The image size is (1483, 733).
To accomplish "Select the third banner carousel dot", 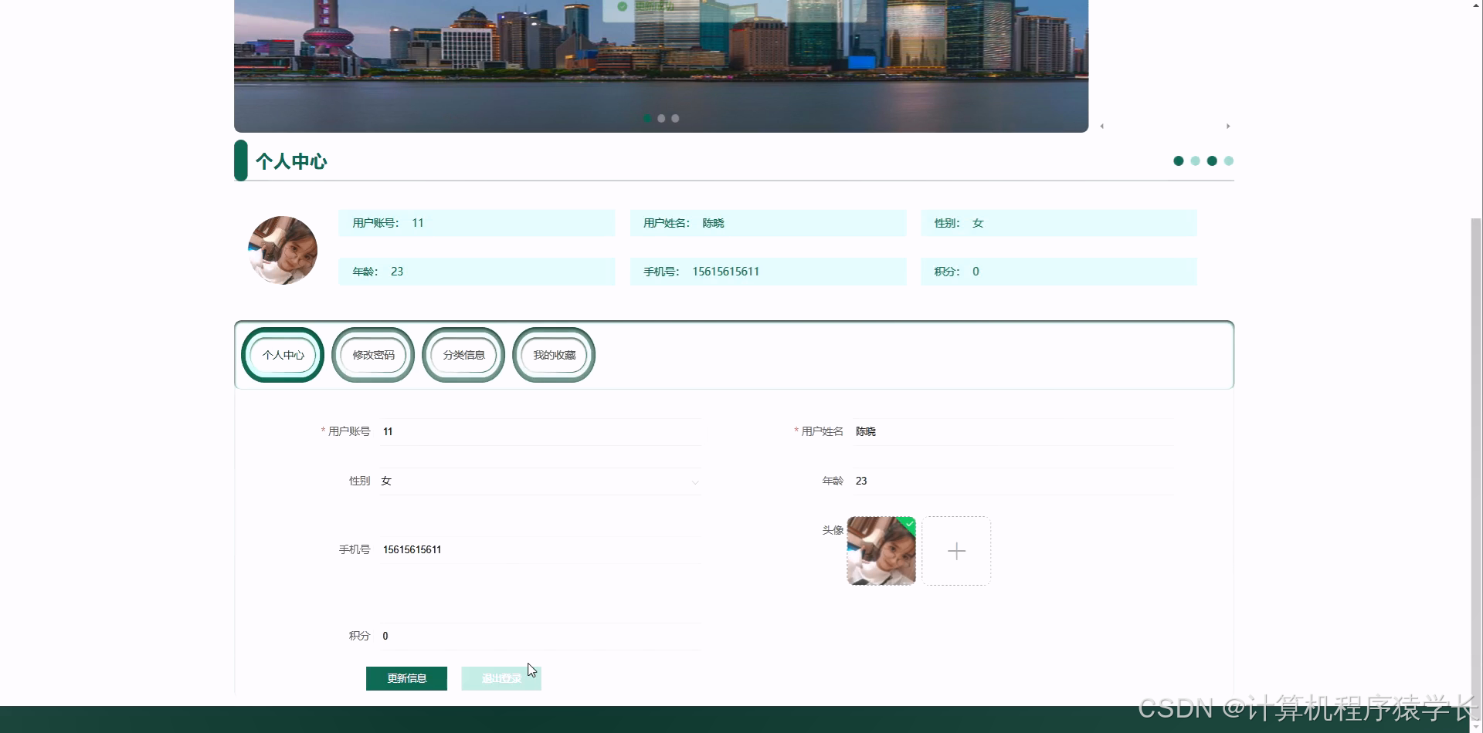I will click(675, 118).
